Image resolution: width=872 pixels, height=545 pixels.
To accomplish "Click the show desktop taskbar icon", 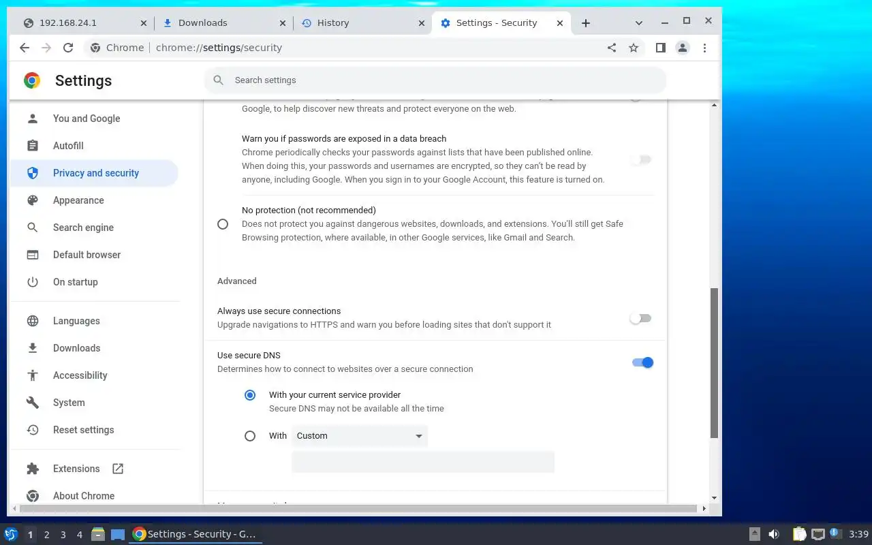I will click(x=118, y=534).
